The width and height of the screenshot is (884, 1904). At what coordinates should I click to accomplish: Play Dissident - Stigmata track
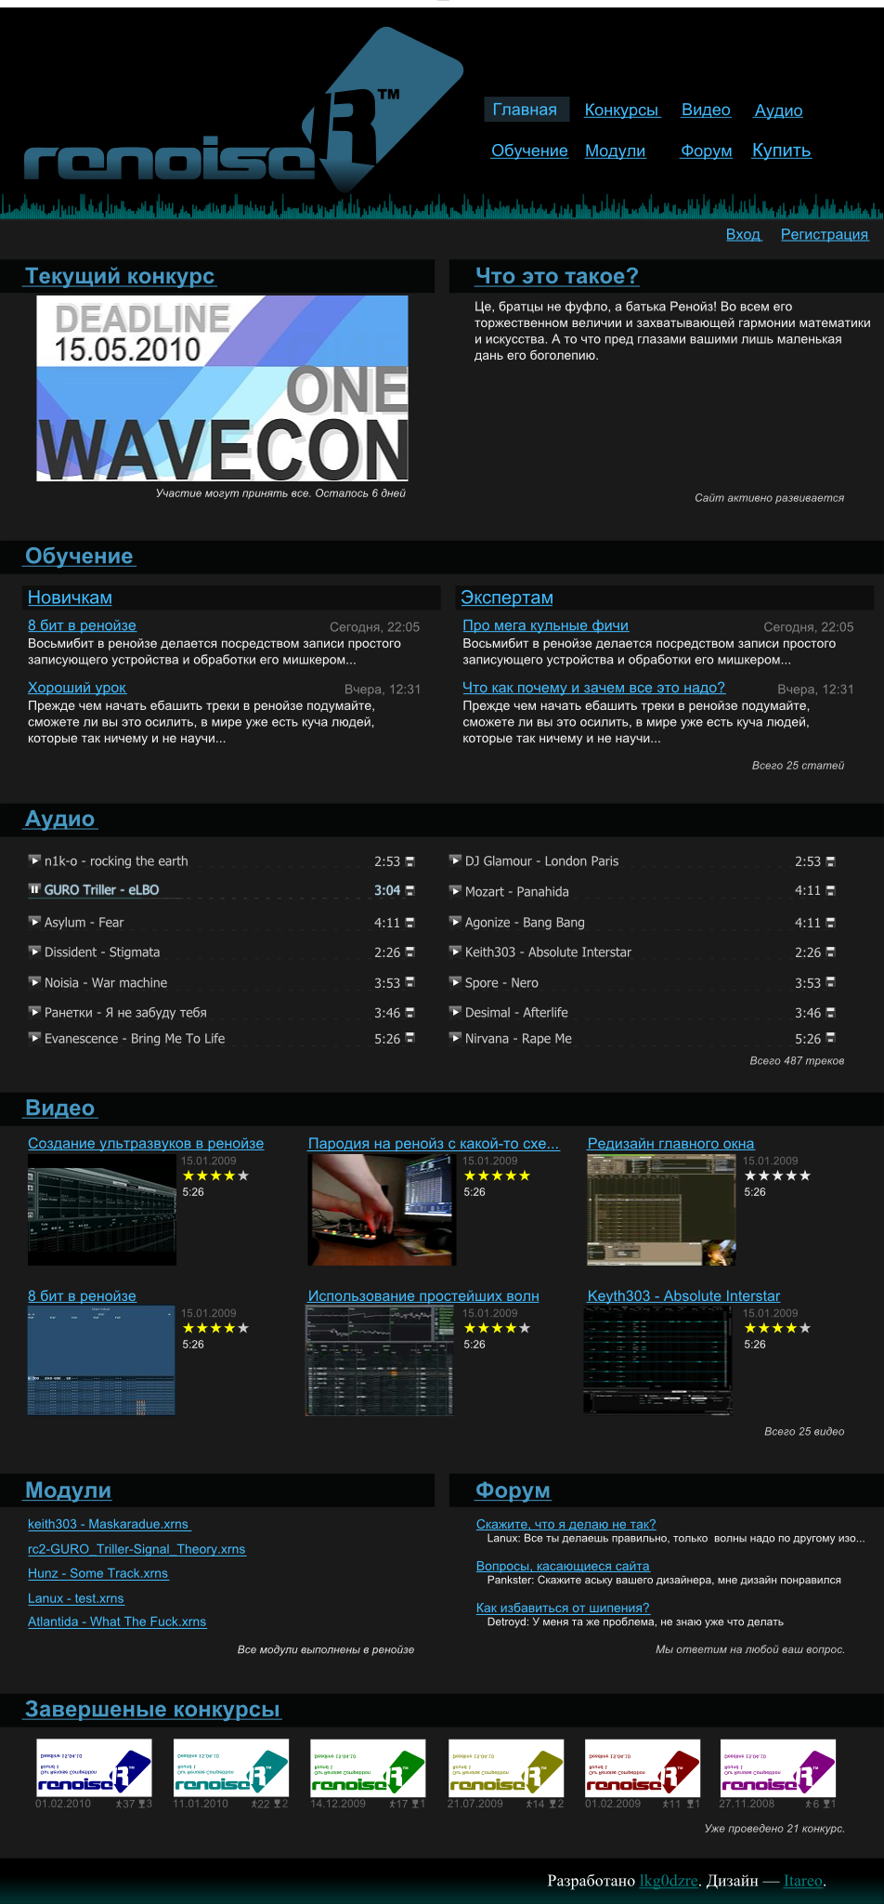[x=34, y=952]
